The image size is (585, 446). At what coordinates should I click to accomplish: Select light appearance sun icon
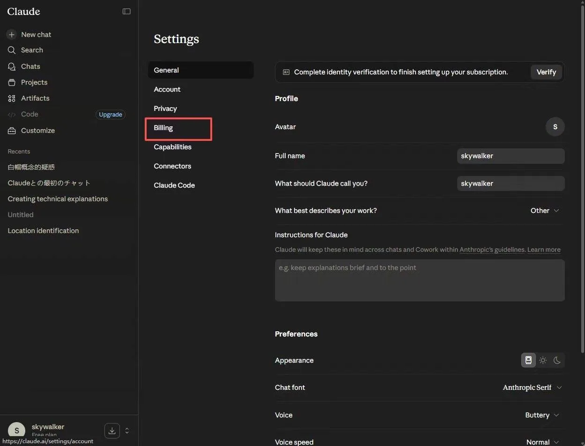[543, 360]
